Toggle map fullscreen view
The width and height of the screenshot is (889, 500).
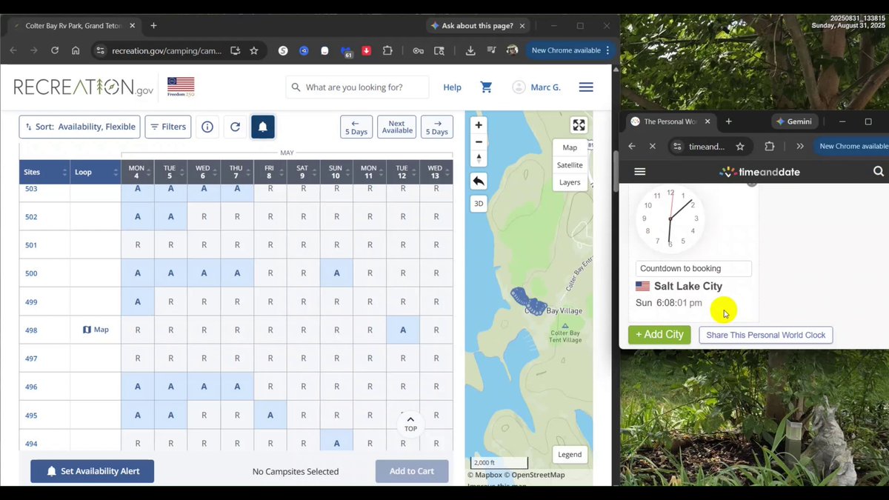(579, 125)
